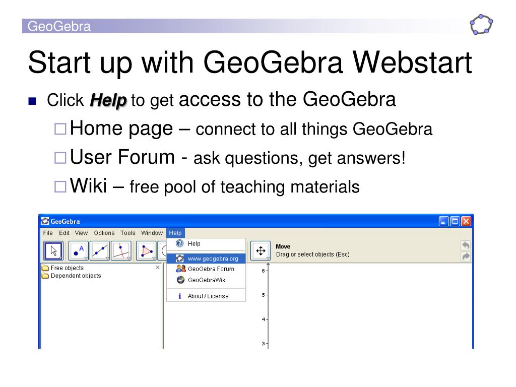
Task: Open the Window menu
Action: (152, 233)
